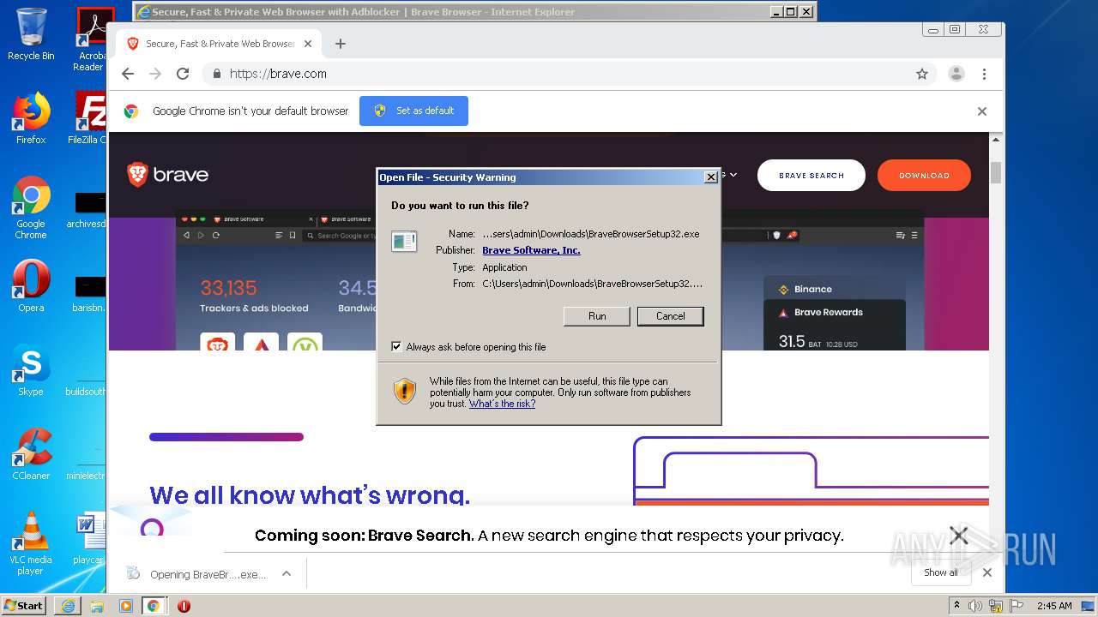
Task: Click the taskbar clock showing 2:45 AM
Action: [1053, 606]
